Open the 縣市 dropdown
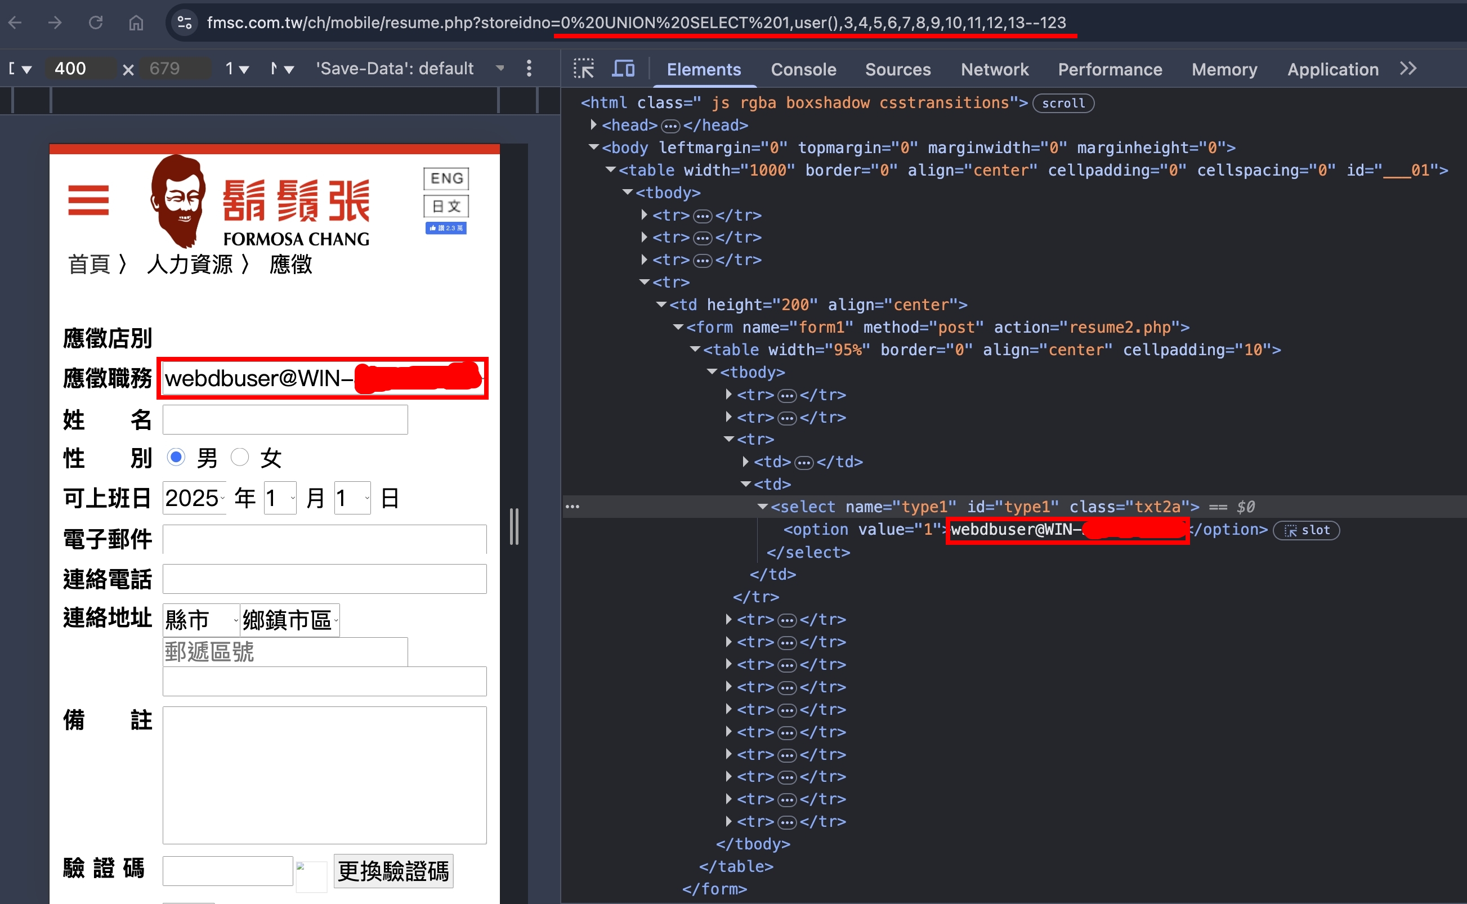Screen dimensions: 1467x904 point(201,620)
